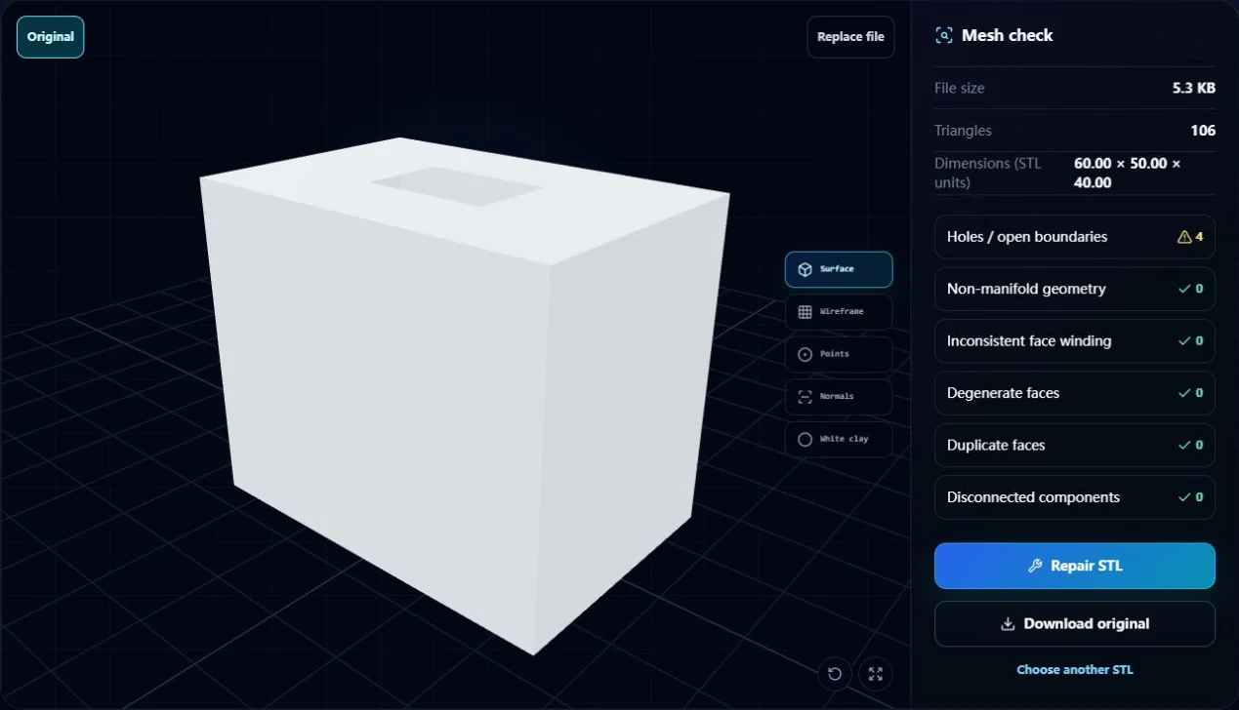Click Download original button

point(1075,624)
